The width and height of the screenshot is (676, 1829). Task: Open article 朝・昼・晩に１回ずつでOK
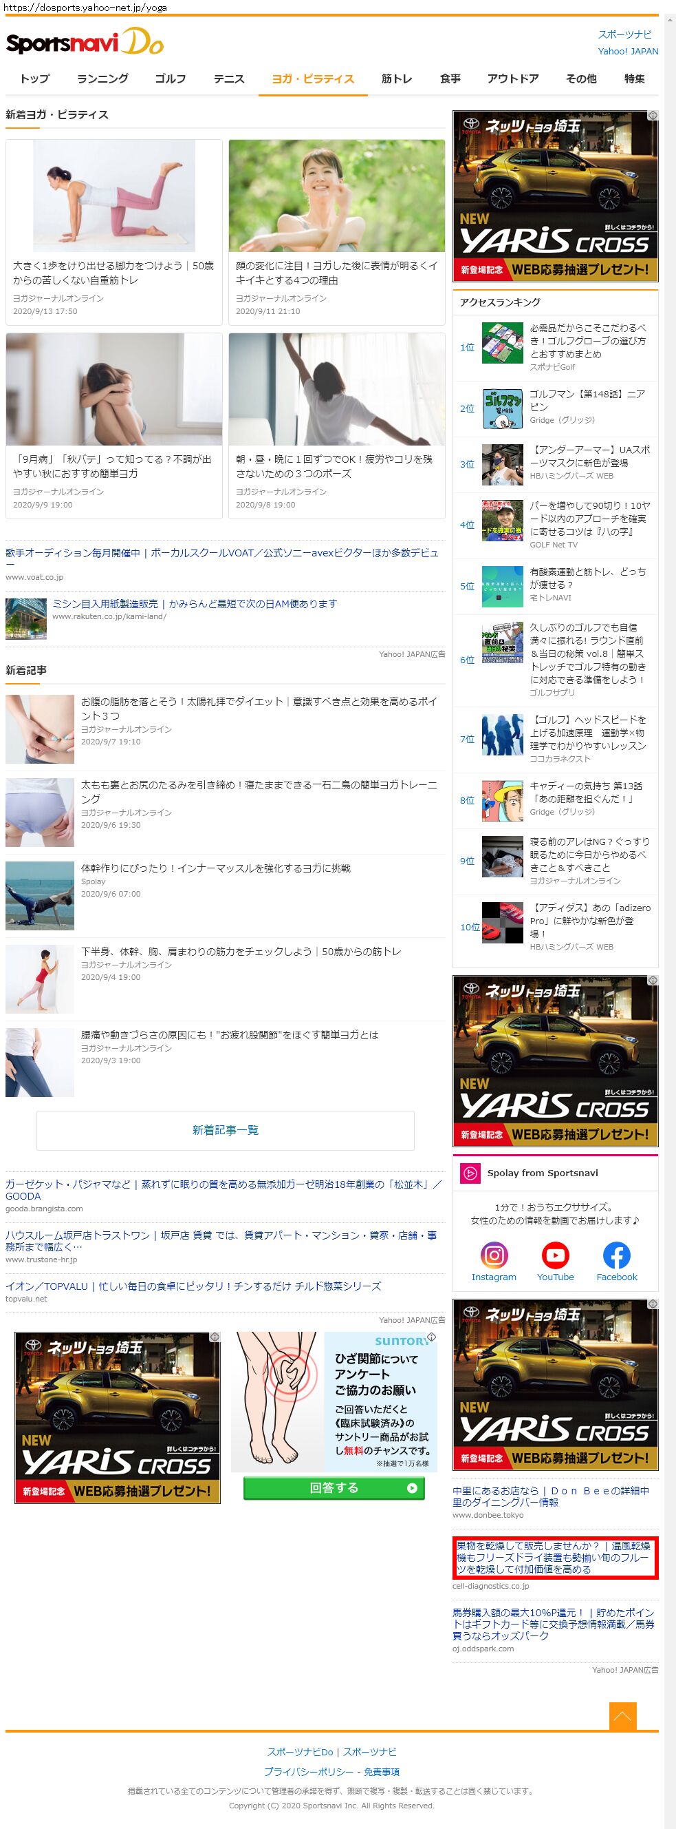335,466
